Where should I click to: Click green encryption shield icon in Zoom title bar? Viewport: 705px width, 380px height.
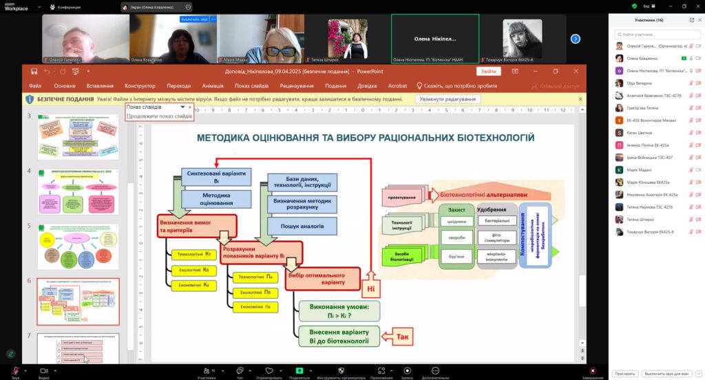tap(634, 6)
